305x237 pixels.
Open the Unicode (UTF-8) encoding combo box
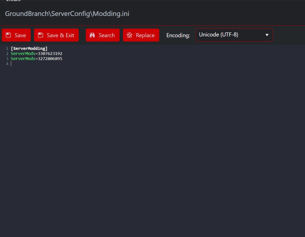click(x=229, y=35)
